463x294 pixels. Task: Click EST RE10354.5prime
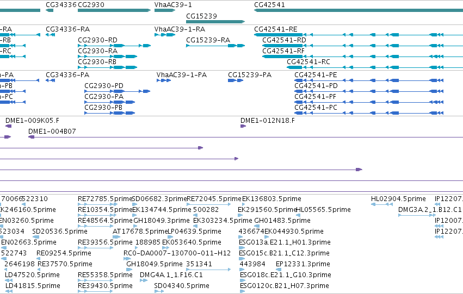click(x=105, y=210)
